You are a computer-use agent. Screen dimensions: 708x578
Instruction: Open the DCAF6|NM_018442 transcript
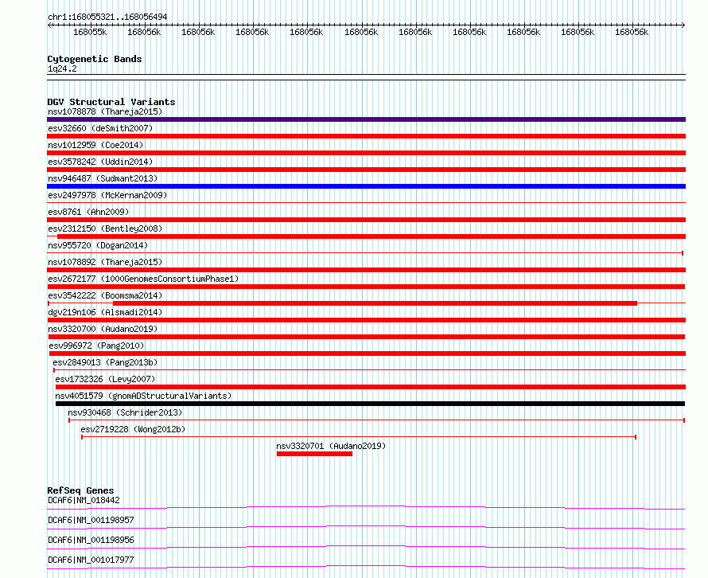pyautogui.click(x=84, y=500)
